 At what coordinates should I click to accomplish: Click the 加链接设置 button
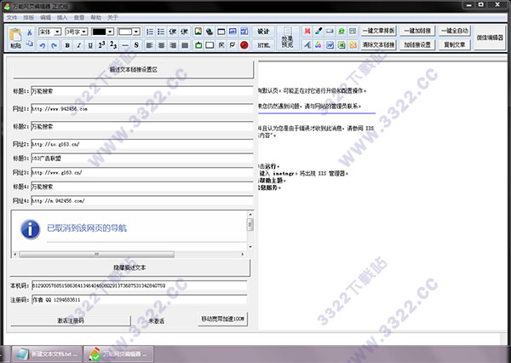[x=417, y=44]
